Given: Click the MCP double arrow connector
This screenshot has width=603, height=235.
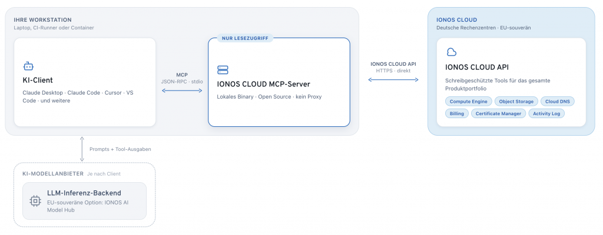Looking at the screenshot, I should (x=182, y=90).
